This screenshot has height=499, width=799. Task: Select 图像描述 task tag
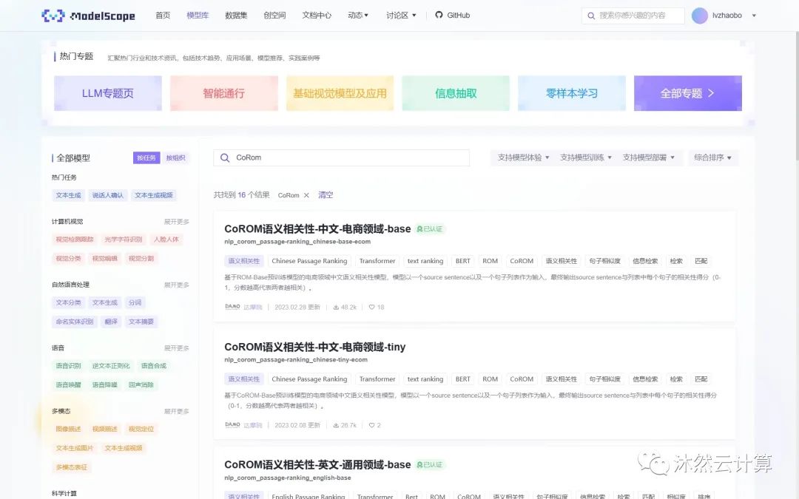pos(68,429)
